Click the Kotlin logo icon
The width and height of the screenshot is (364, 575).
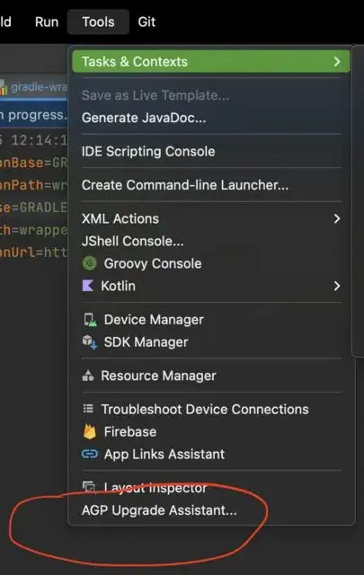88,286
